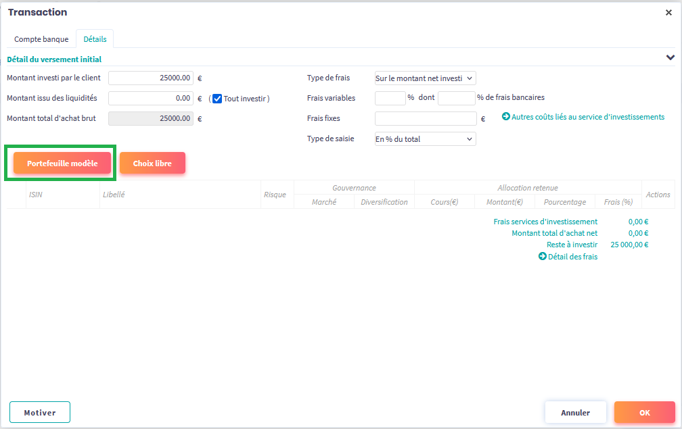Screen dimensions: 682x429
Task: Click the arrow icon beside Détail des frais
Action: click(x=542, y=257)
